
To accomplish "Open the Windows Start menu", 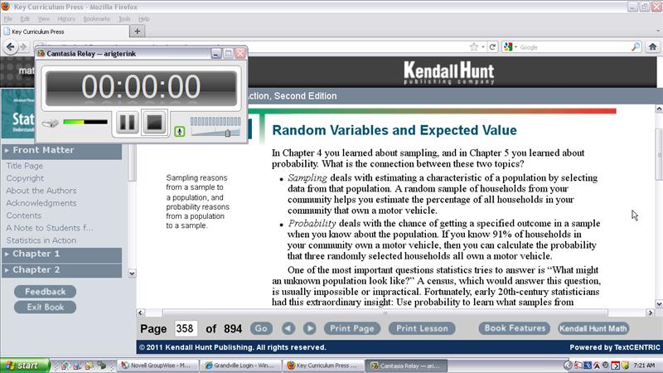I will (25, 366).
